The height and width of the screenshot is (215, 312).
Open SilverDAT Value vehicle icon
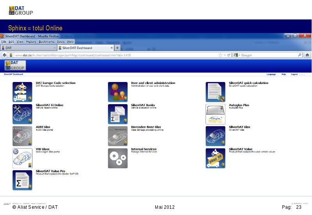pyautogui.click(x=216, y=158)
